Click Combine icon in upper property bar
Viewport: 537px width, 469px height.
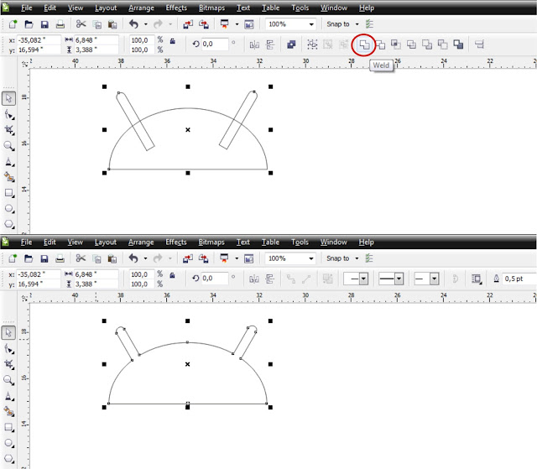(x=291, y=44)
